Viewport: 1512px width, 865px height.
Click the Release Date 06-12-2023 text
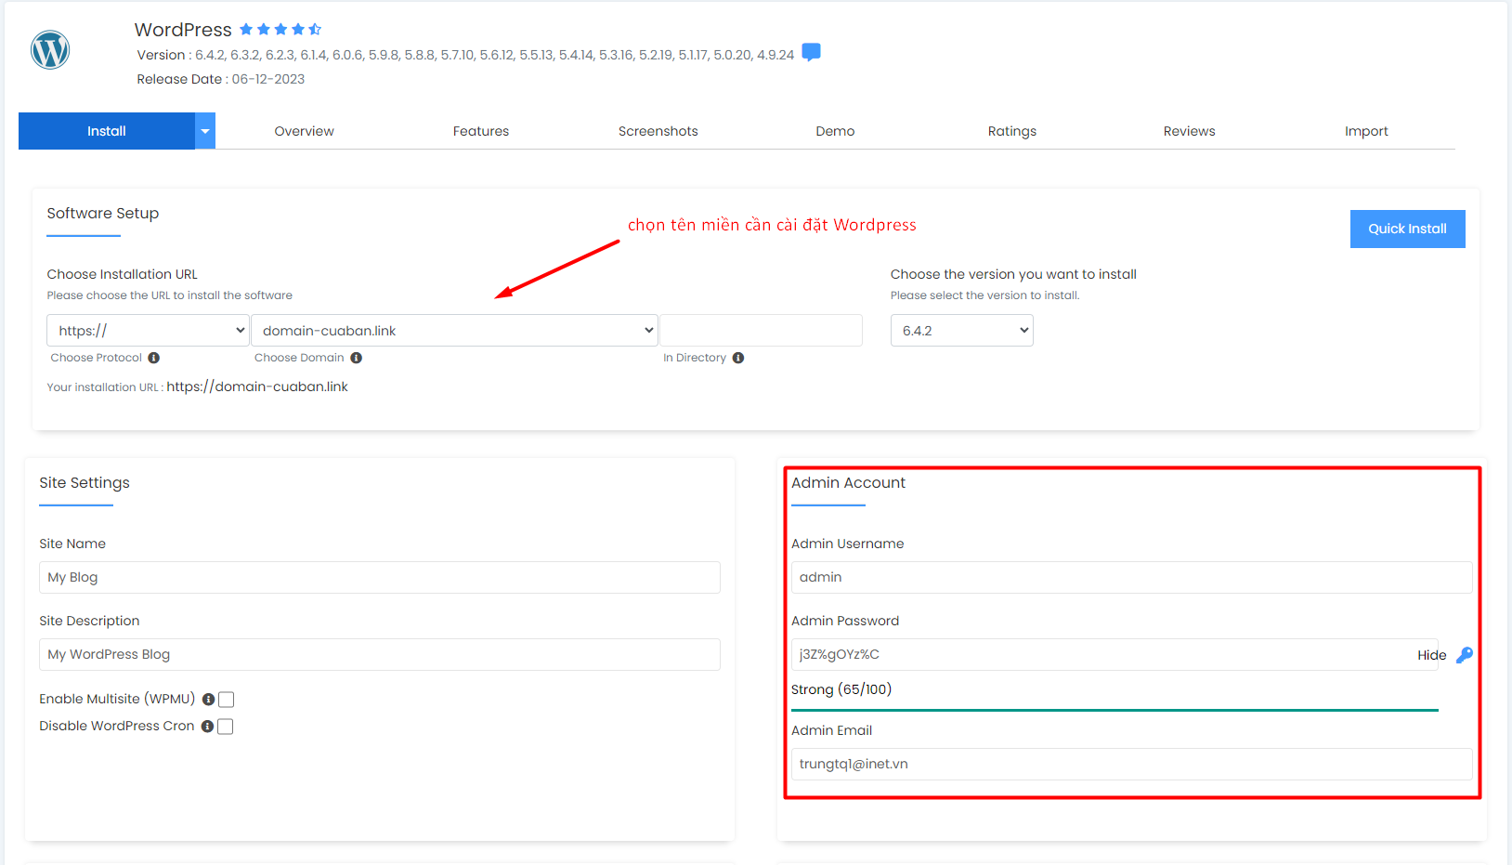point(221,79)
